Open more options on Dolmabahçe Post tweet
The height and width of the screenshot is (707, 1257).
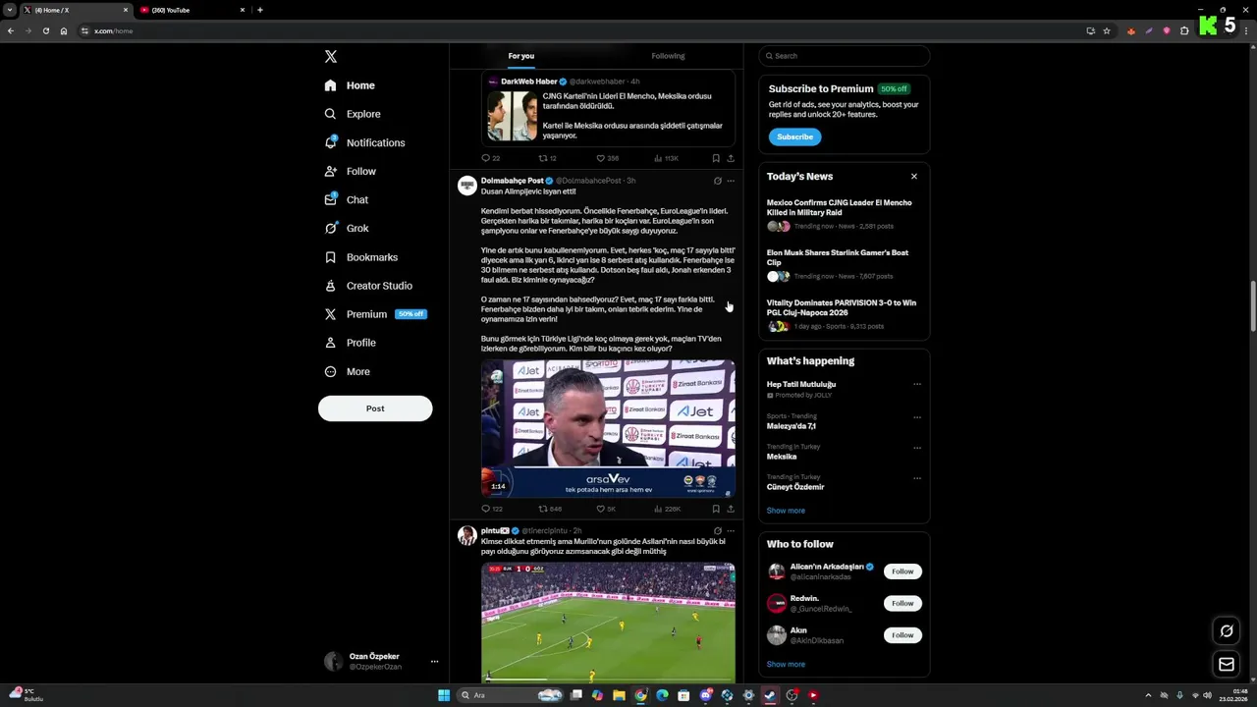(x=731, y=181)
